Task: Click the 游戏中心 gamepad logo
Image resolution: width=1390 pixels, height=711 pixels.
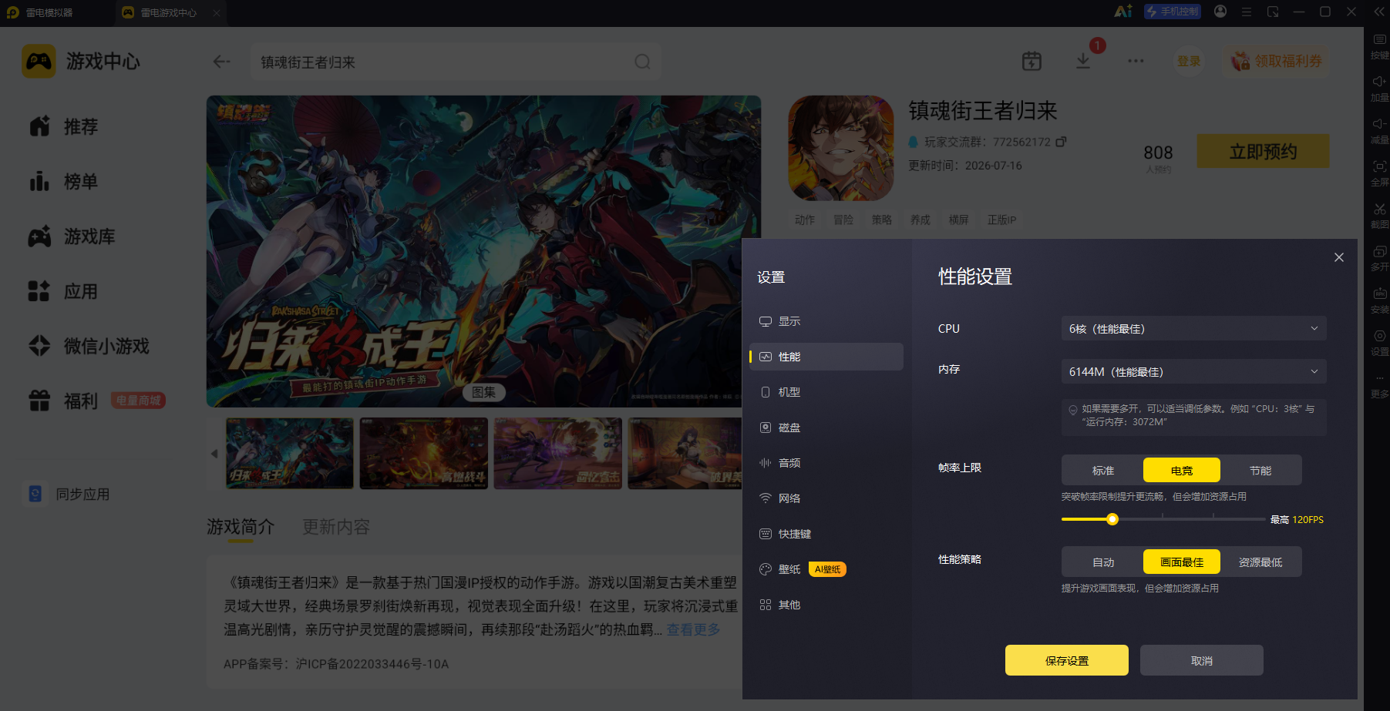Action: pos(39,61)
